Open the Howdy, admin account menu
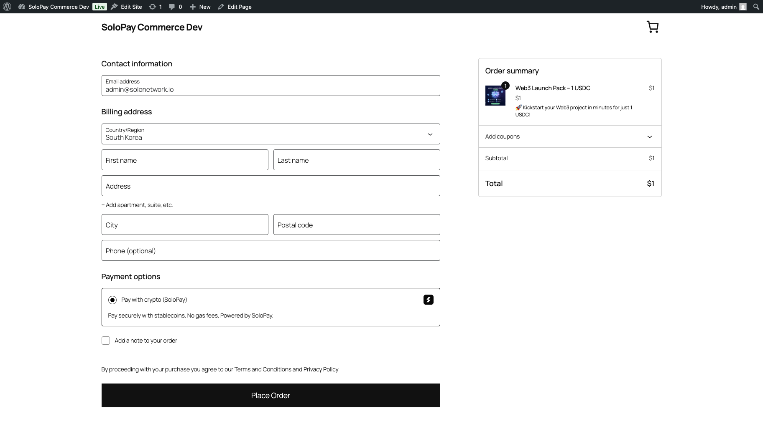This screenshot has width=763, height=429. (x=723, y=7)
